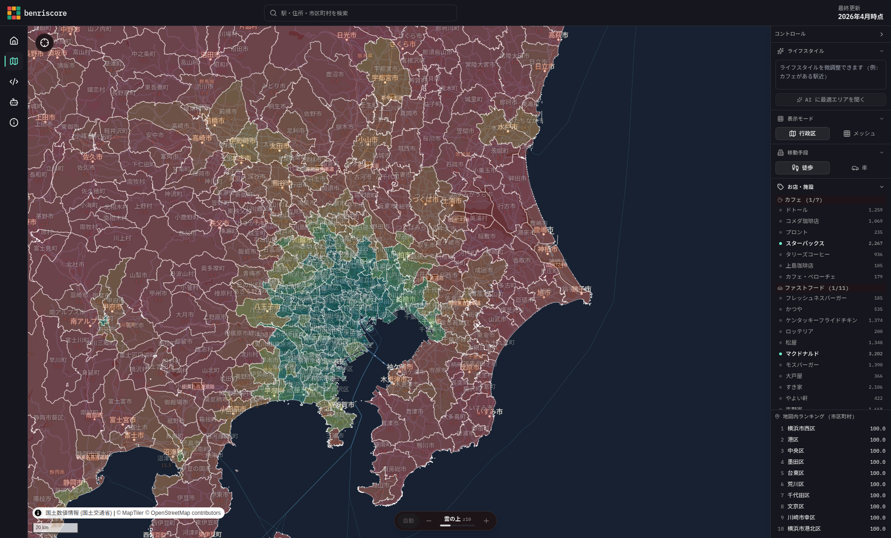Toggle ドトール facility filter
The height and width of the screenshot is (538, 891).
tap(831, 210)
